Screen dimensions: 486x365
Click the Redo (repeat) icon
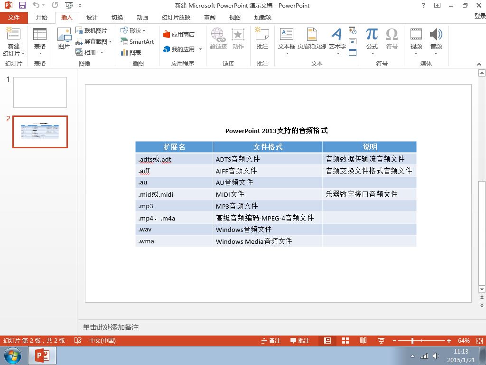click(55, 5)
